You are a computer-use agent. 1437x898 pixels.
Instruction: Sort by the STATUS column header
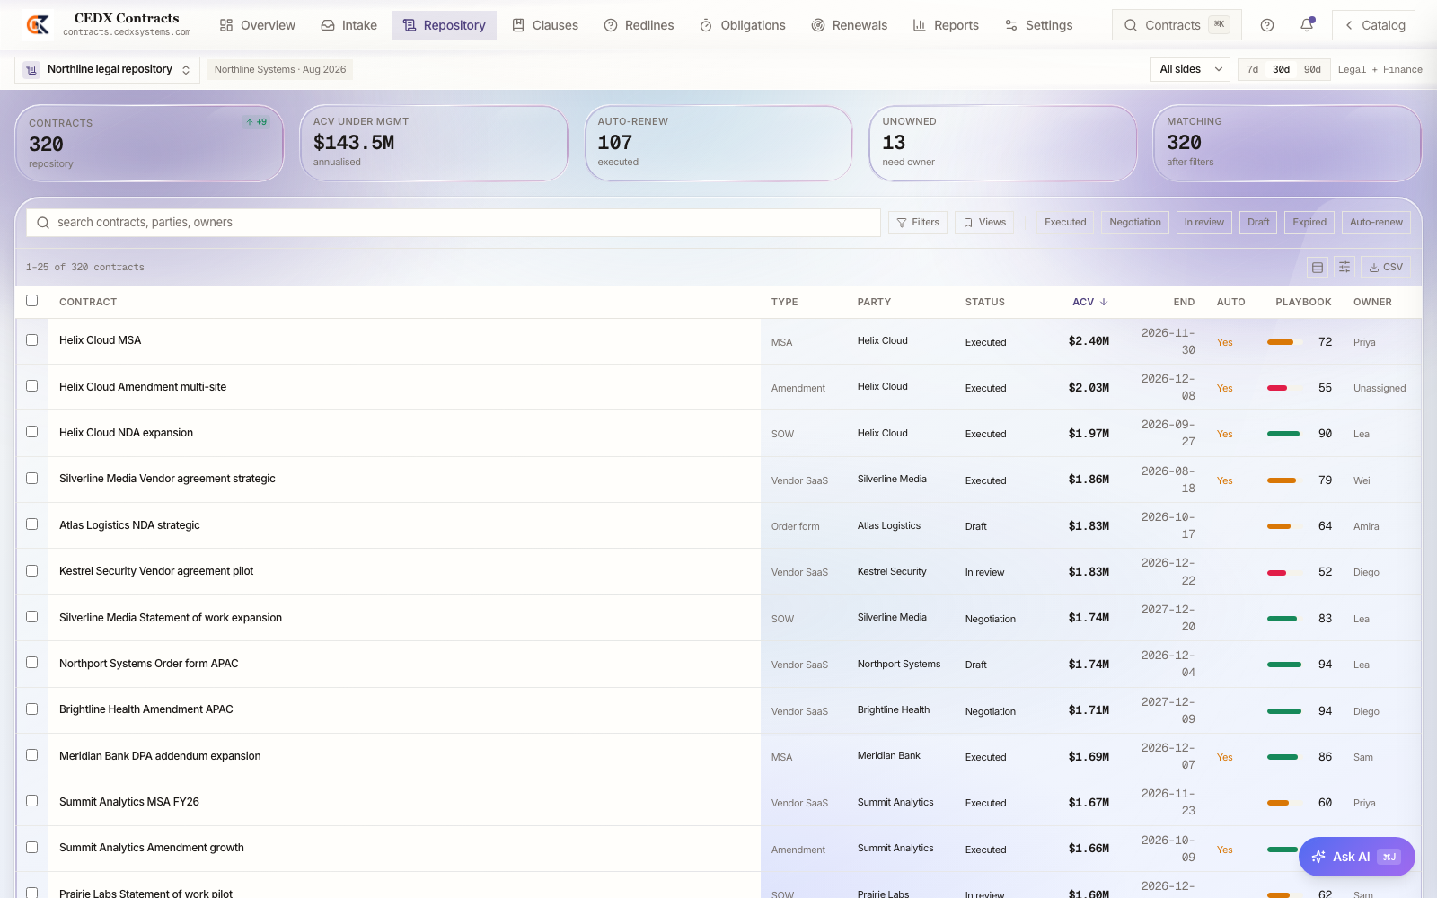tap(985, 303)
